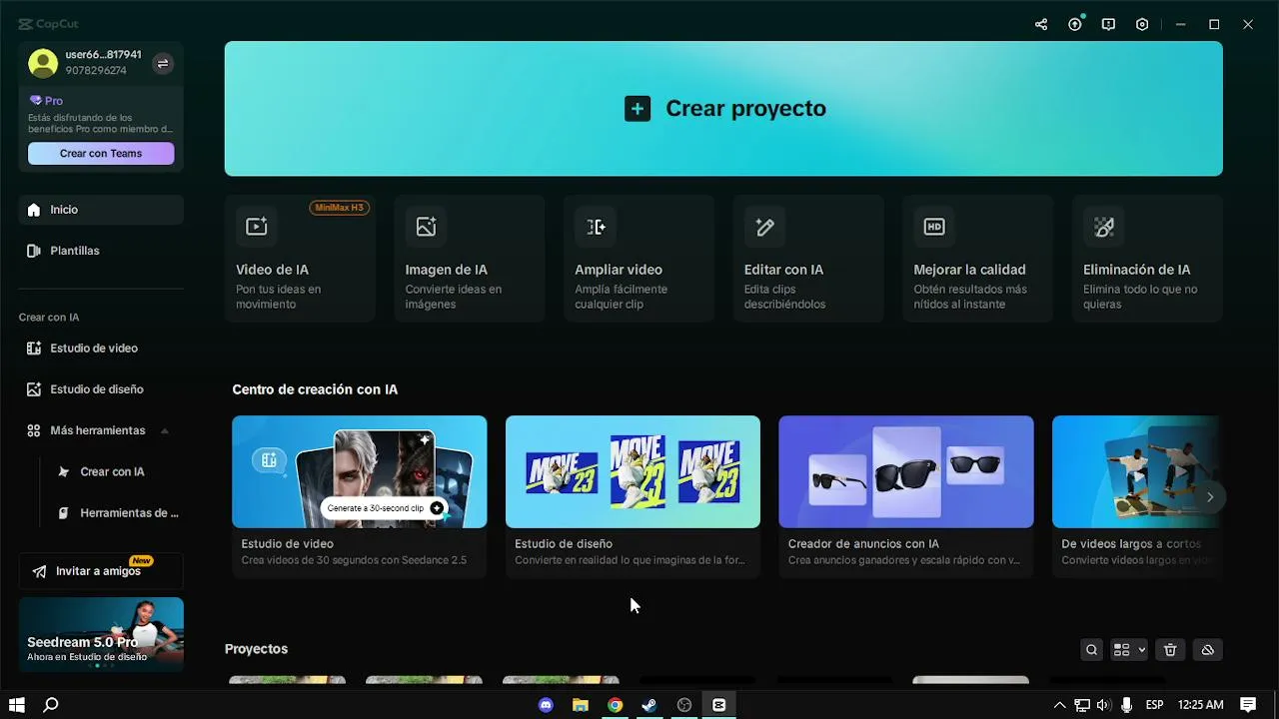Viewport: 1279px width, 719px height.
Task: Open the ESP input language selector
Action: (x=1154, y=705)
